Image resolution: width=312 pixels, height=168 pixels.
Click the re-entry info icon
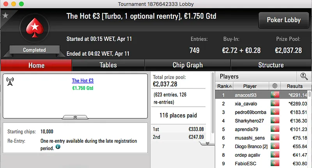pyautogui.click(x=58, y=147)
